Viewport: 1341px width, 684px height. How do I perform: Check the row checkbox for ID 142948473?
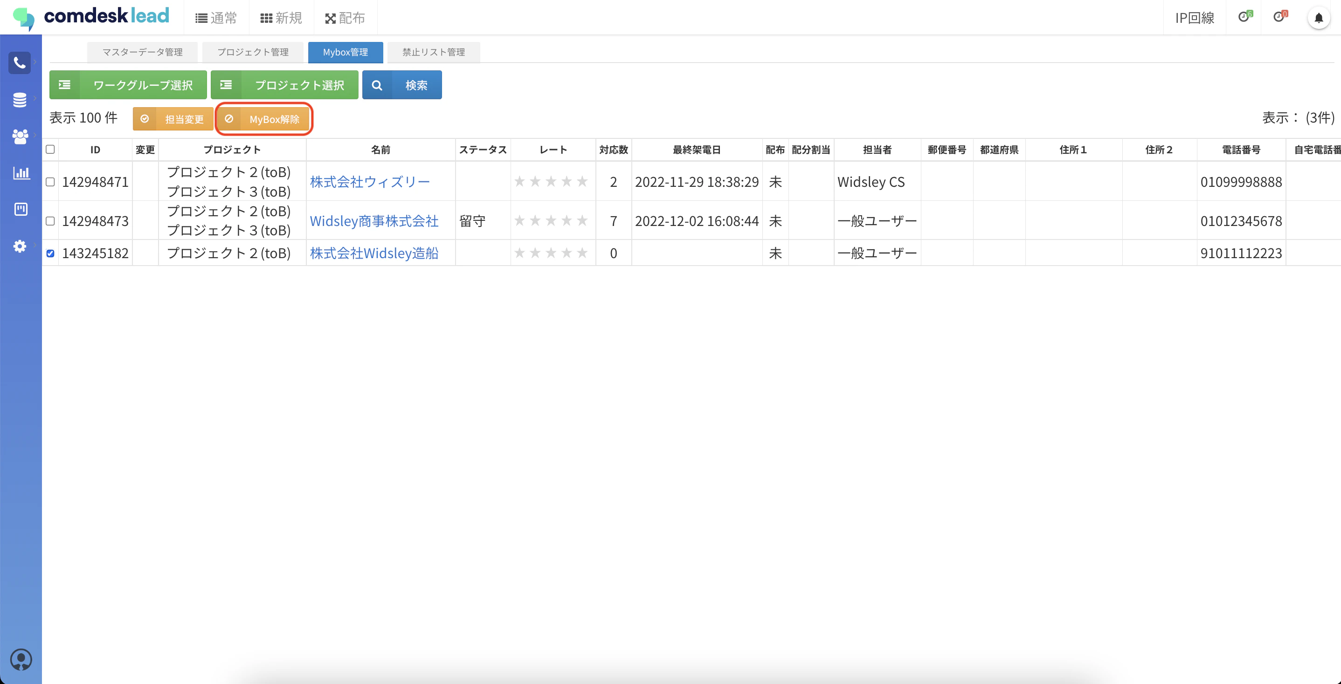[50, 221]
